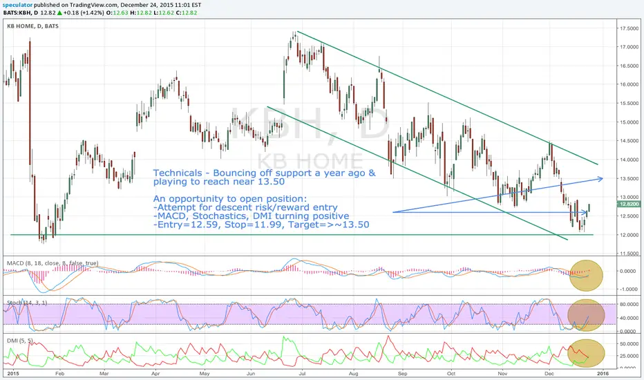Screen dimensions: 644x380
Task: Click the Mar label on time axis
Action: click(104, 374)
